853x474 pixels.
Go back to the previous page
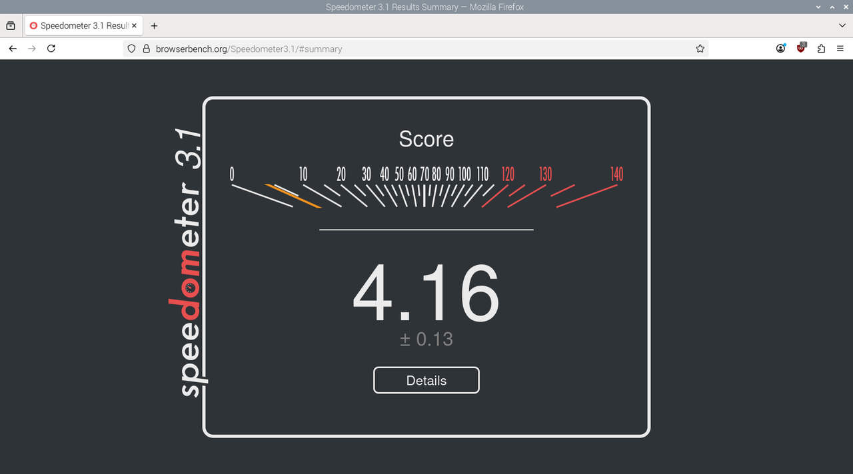[12, 49]
